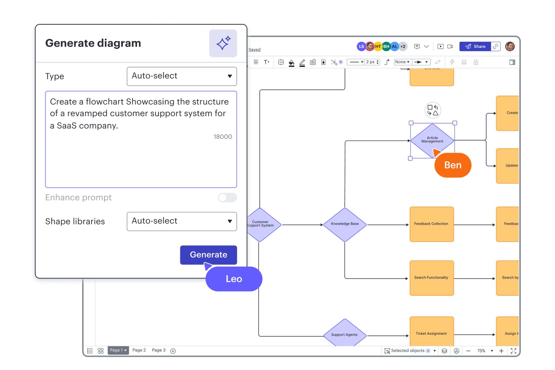Click the text alignment icon
The height and width of the screenshot is (370, 555).
[256, 62]
